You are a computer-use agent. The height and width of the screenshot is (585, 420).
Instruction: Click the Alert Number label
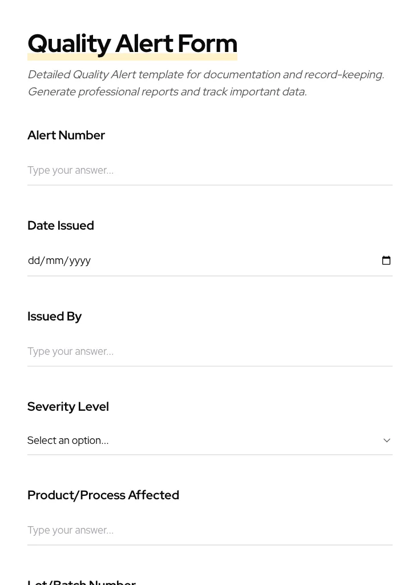click(x=66, y=135)
